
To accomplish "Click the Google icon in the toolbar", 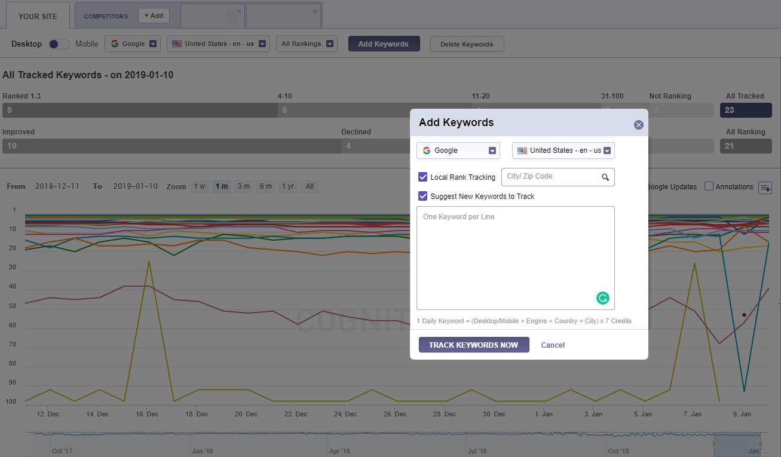I will [114, 43].
